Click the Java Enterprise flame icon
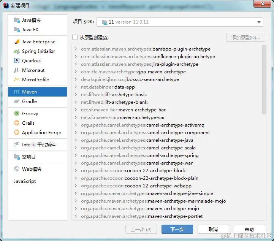274x241 pixels. [17, 41]
